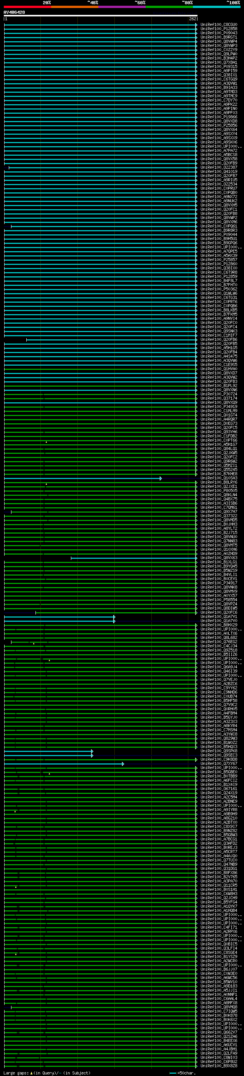Select label UniRef100_Q9LPW0
Viewport: 244px width, 1076px height.
219,54
